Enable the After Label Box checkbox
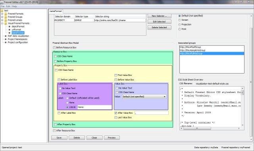The height and width of the screenshot is (151, 254). tap(59, 113)
